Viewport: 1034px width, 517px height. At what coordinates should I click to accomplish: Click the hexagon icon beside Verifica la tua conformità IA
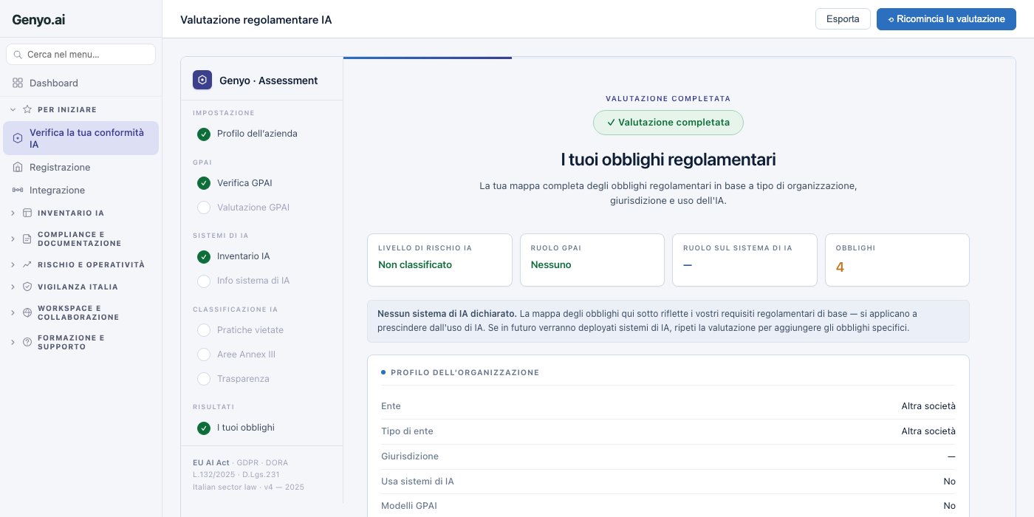[18, 138]
